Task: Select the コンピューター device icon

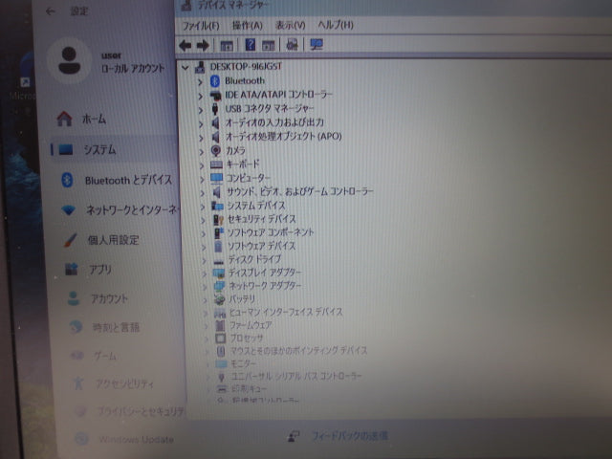Action: [217, 179]
